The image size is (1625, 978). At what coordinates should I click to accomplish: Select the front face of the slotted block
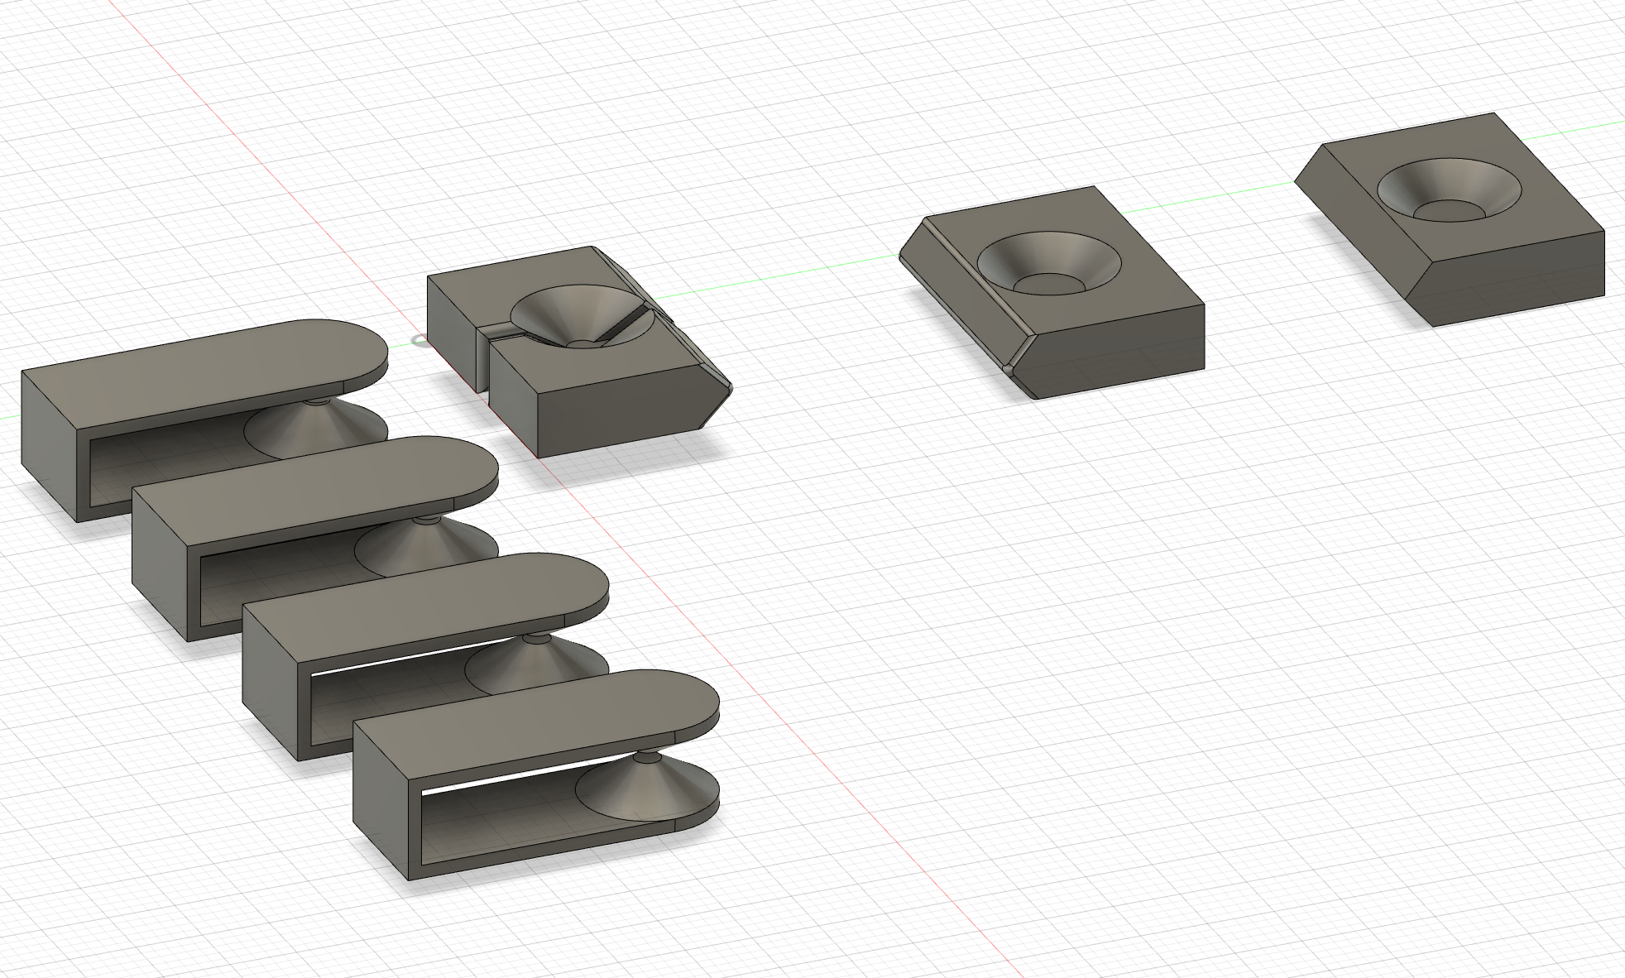(616, 411)
